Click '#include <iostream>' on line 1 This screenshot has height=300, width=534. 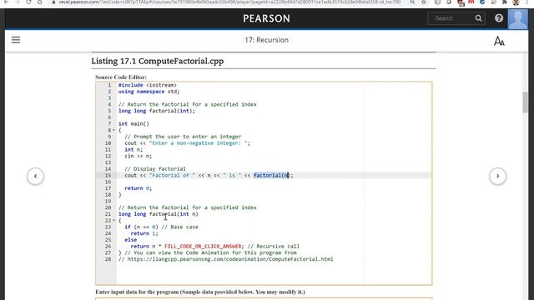tap(148, 85)
